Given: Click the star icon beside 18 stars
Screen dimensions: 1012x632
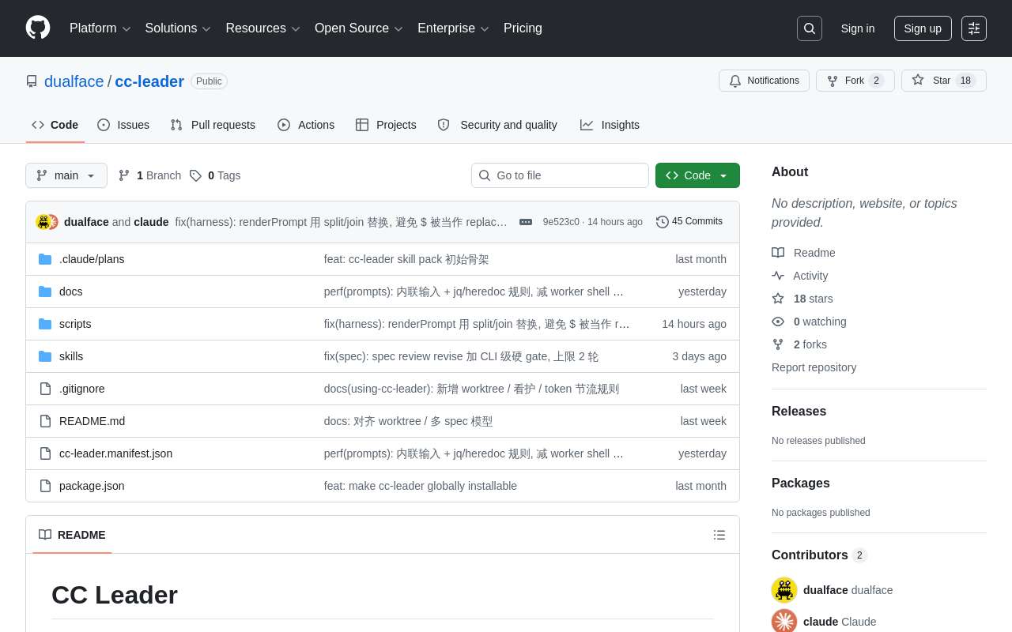Looking at the screenshot, I should (778, 299).
